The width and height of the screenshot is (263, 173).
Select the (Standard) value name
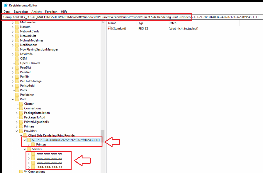click(119, 29)
